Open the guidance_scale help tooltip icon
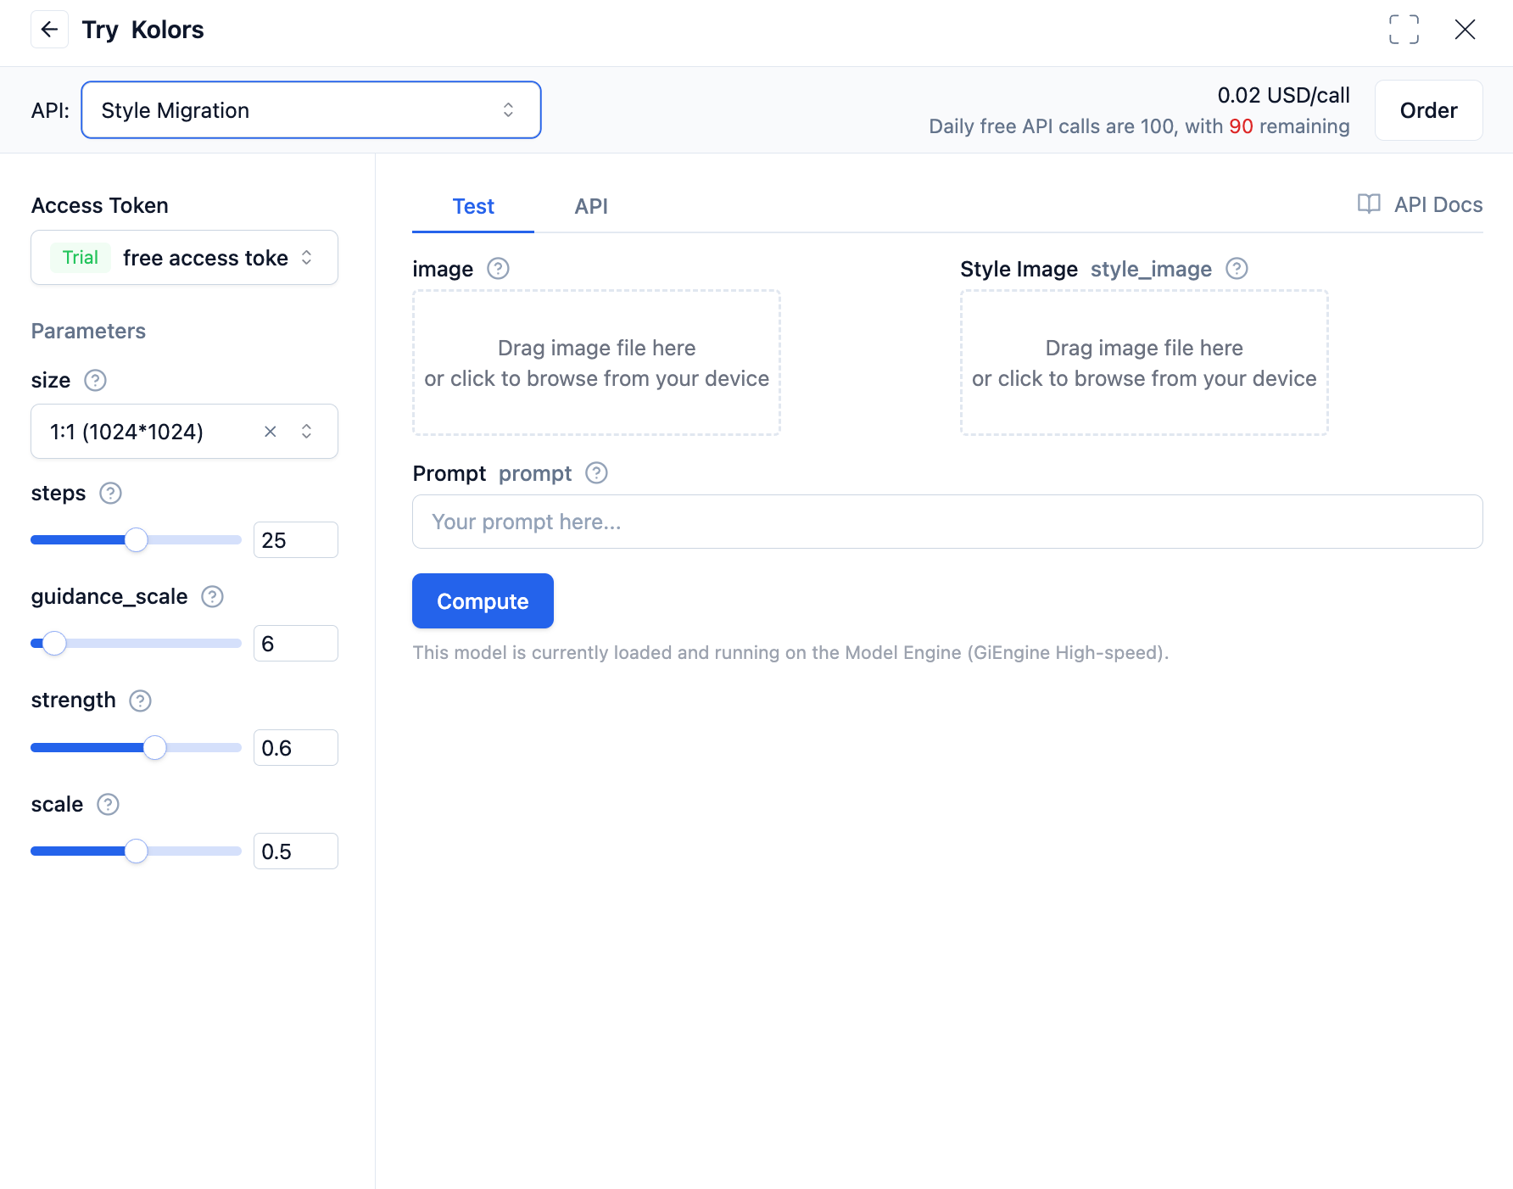 pos(212,597)
